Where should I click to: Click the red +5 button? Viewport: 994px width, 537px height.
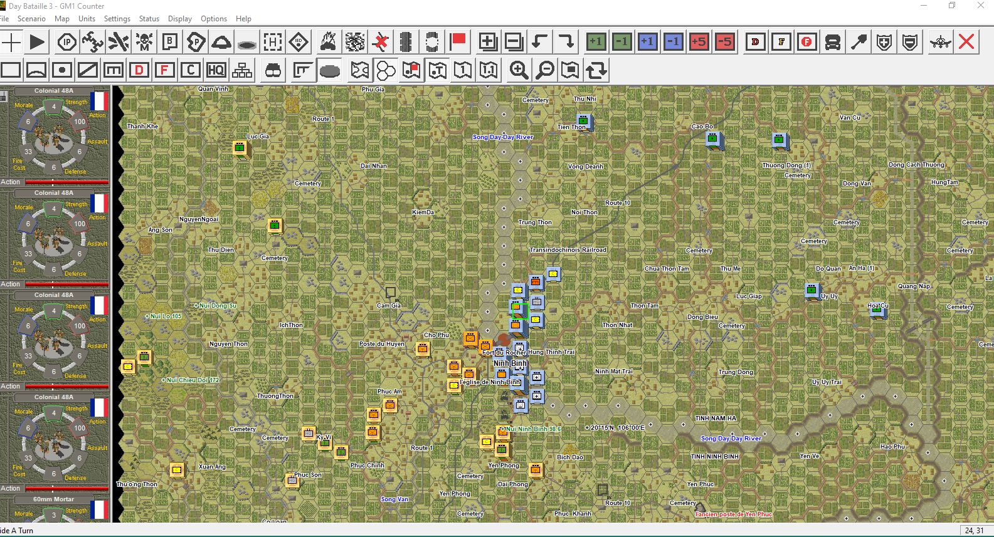[699, 43]
